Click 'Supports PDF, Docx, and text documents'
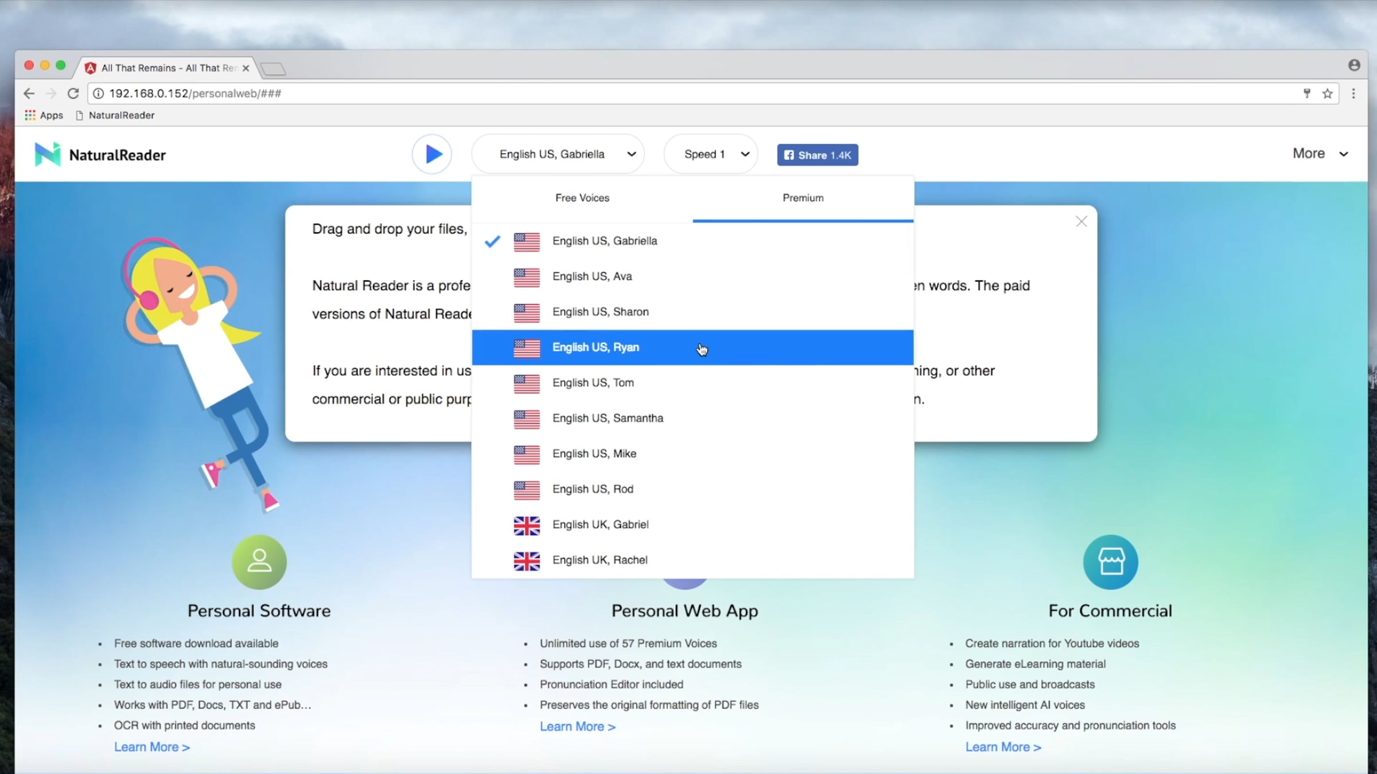 641,664
